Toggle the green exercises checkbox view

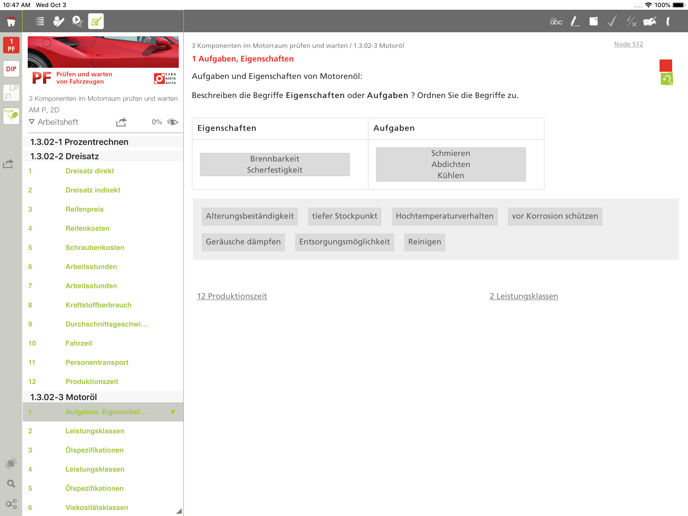[96, 21]
